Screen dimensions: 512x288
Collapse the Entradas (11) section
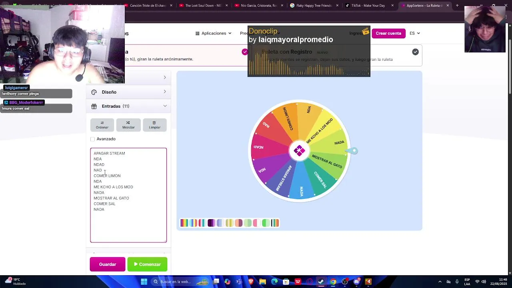point(128,106)
